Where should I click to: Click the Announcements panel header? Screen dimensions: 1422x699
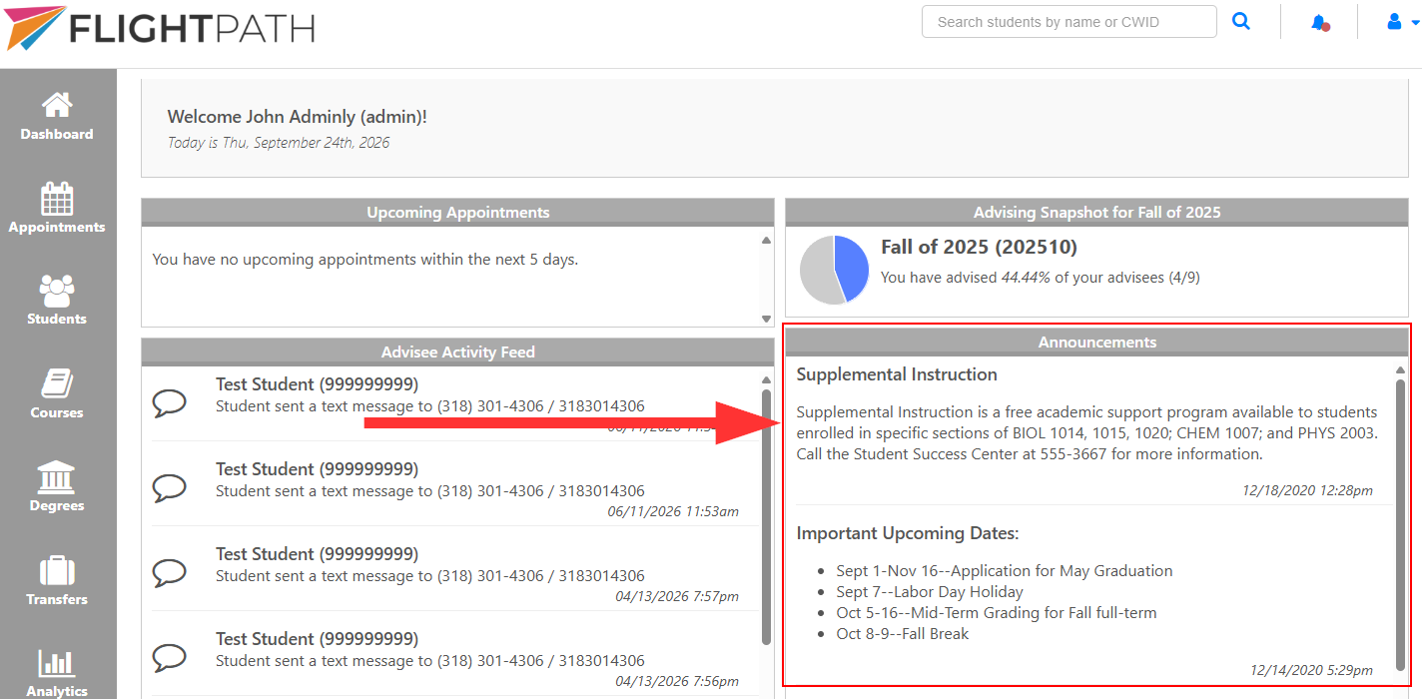1096,342
